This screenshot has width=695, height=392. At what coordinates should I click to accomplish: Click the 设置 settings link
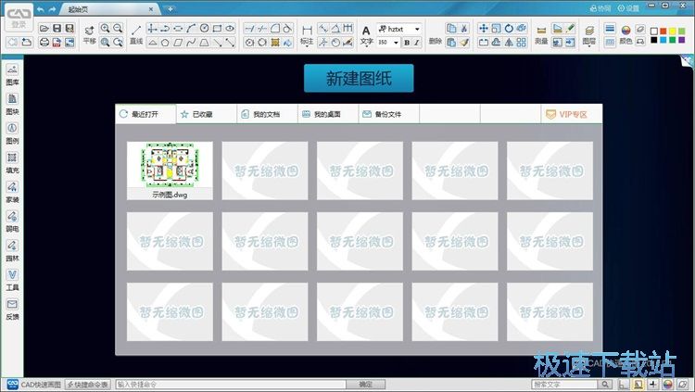tap(628, 8)
